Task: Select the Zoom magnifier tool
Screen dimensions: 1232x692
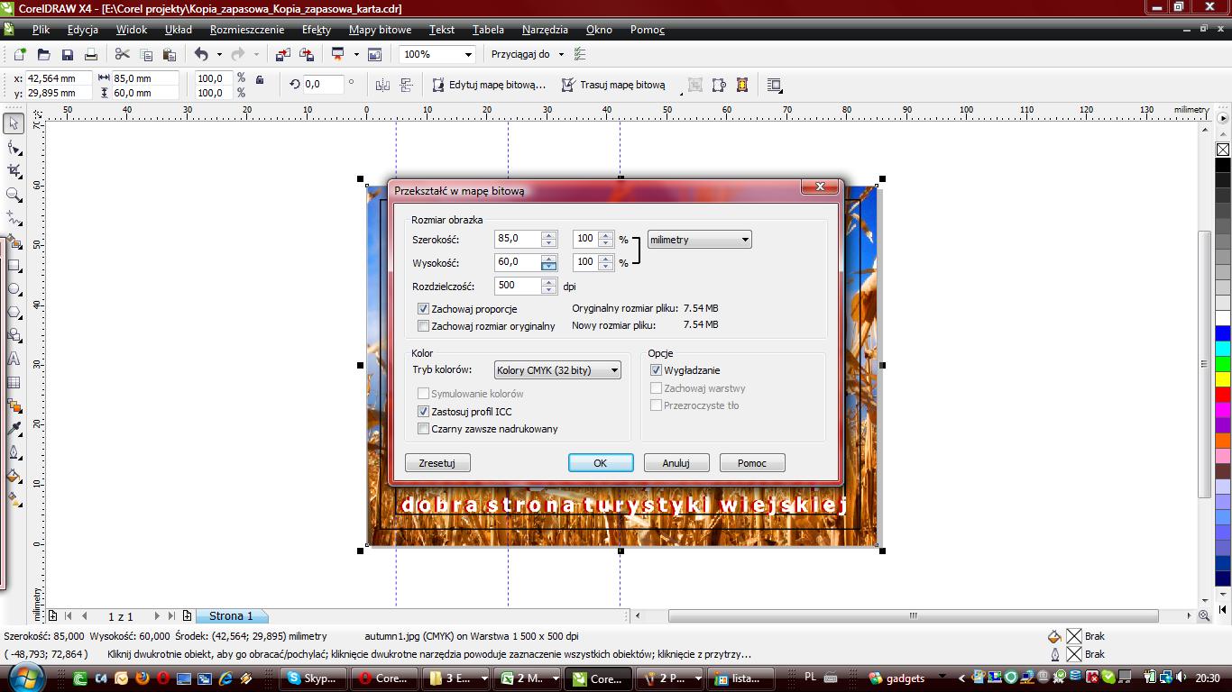Action: (x=14, y=195)
